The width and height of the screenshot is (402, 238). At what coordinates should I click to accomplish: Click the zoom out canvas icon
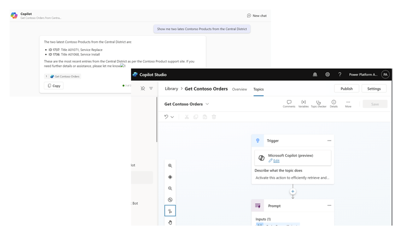click(170, 188)
